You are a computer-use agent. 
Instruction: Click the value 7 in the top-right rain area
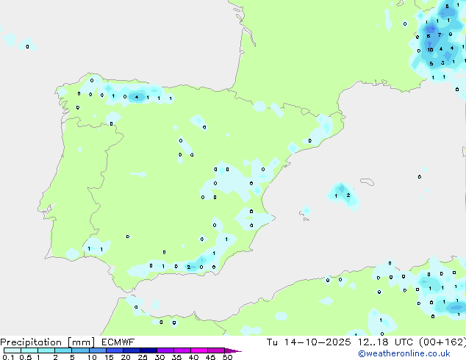pos(439,35)
